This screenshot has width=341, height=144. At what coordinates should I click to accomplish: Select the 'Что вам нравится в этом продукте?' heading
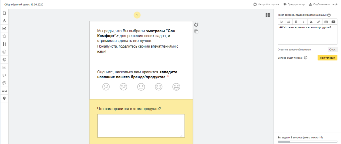pos(129,108)
